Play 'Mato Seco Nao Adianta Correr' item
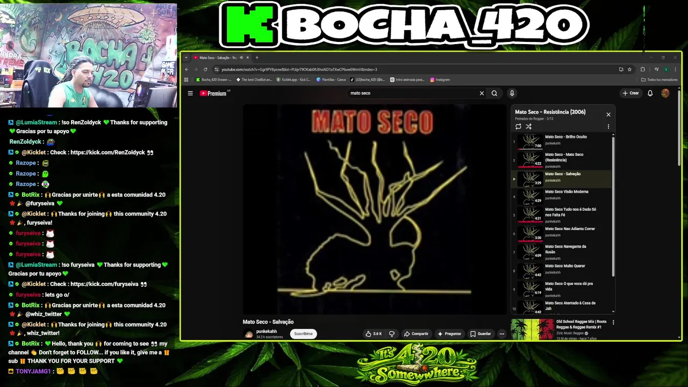688x387 pixels. 561,233
